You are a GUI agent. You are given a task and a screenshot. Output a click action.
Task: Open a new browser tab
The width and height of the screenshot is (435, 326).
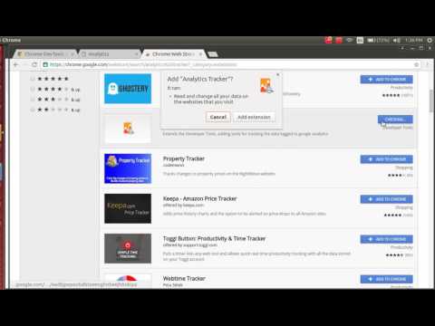213,54
